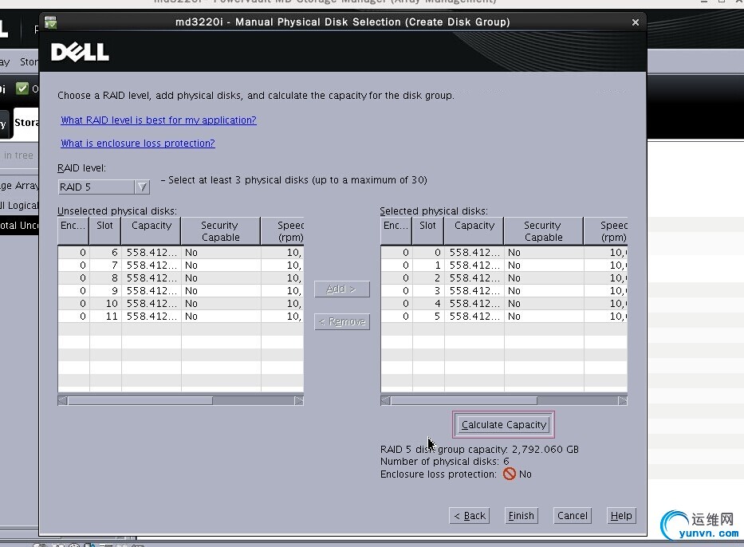Click Speed (rpm) header in selected table
Image resolution: width=744 pixels, height=547 pixels.
[605, 231]
